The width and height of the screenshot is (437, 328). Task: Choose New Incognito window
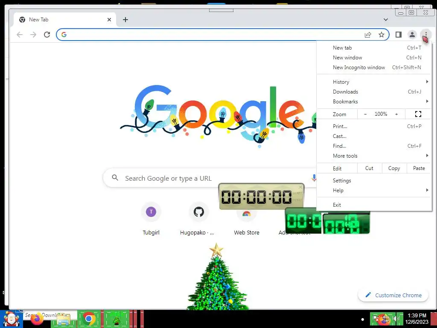click(374, 67)
